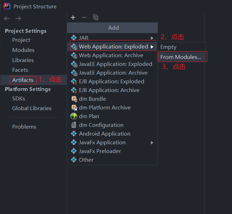Click the IntelliJ IDEA logo in title bar

click(x=7, y=6)
